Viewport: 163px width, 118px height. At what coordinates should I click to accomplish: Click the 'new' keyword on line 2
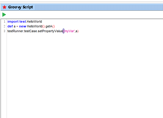(x=23, y=26)
